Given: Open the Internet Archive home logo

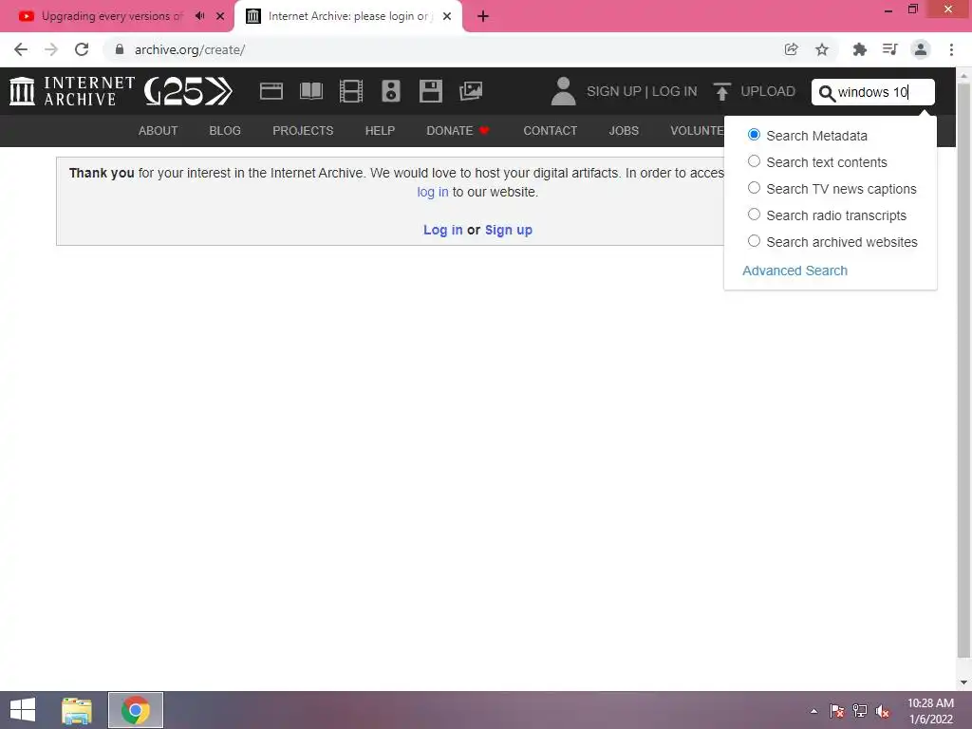Looking at the screenshot, I should (x=72, y=91).
